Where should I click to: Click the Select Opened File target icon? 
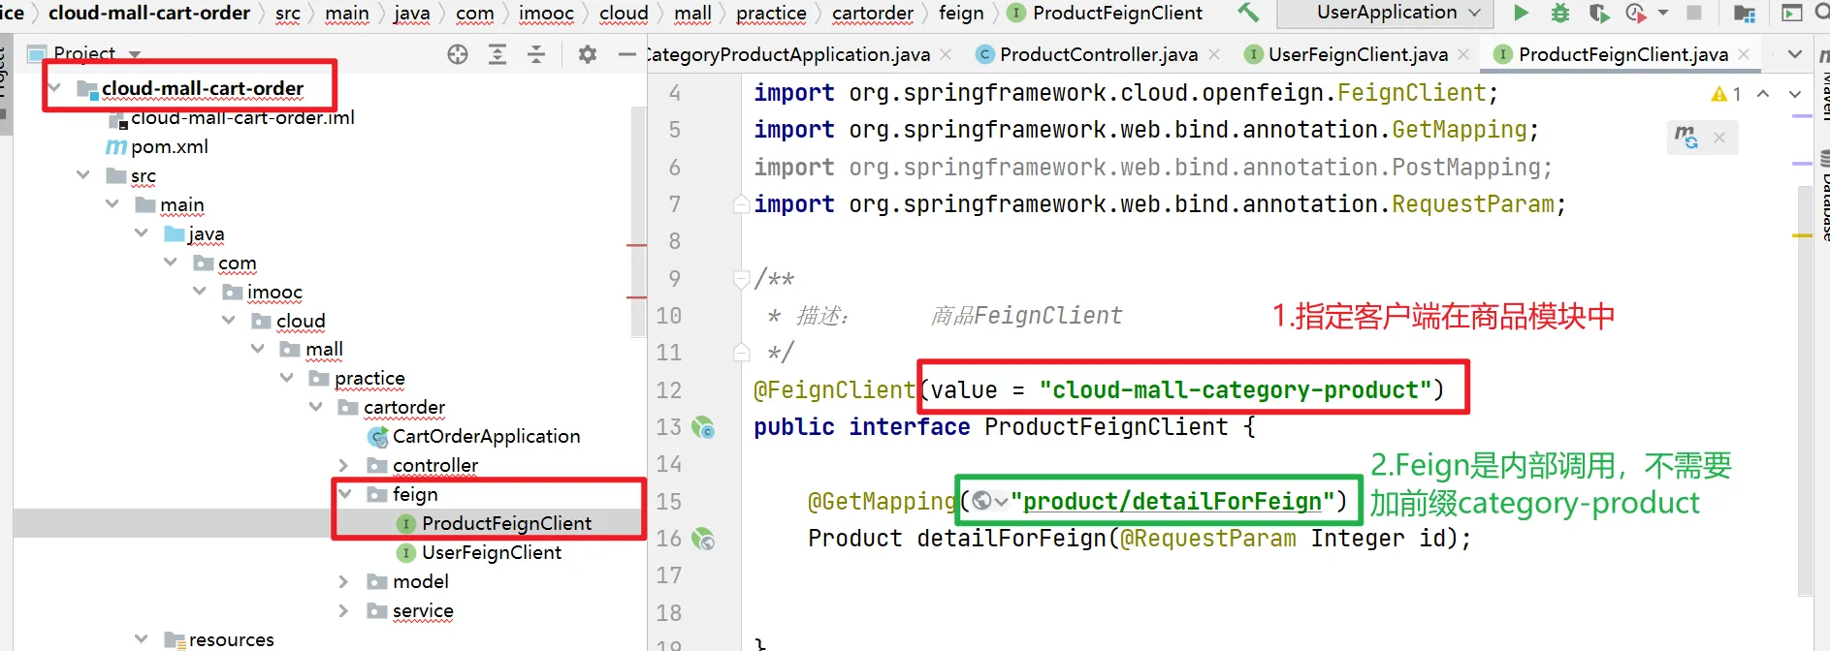[458, 54]
